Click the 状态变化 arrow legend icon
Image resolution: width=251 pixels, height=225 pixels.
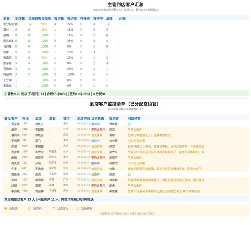click(54, 208)
